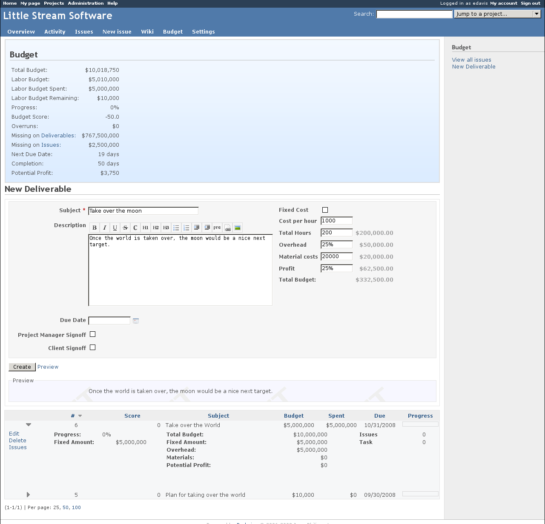Sort deliverables by Score column
Image resolution: width=545 pixels, height=524 pixels.
(x=132, y=416)
